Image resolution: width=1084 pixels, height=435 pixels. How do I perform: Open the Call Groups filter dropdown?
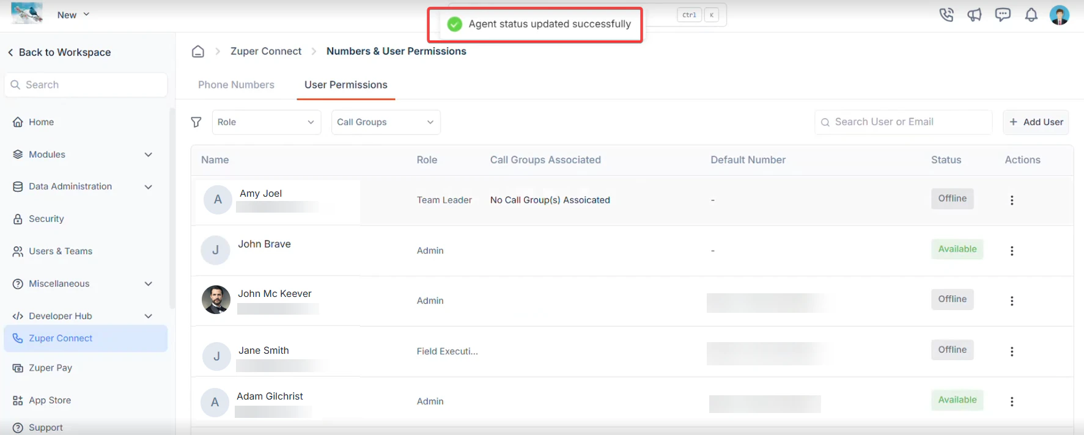[x=386, y=122]
